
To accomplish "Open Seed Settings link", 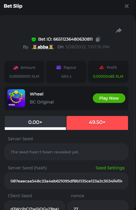I will (110, 168).
